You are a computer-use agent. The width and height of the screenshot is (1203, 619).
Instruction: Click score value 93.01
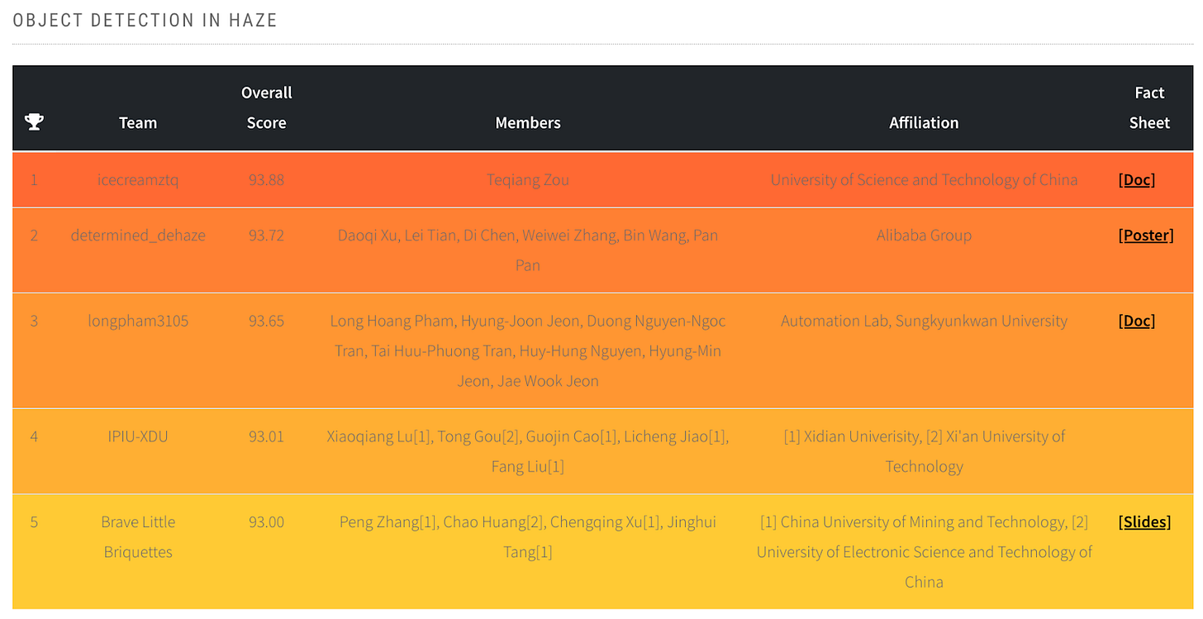(266, 436)
